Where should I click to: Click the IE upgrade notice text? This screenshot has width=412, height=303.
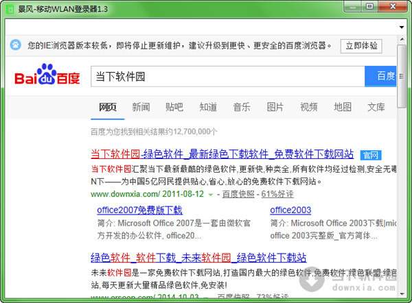[x=179, y=46]
